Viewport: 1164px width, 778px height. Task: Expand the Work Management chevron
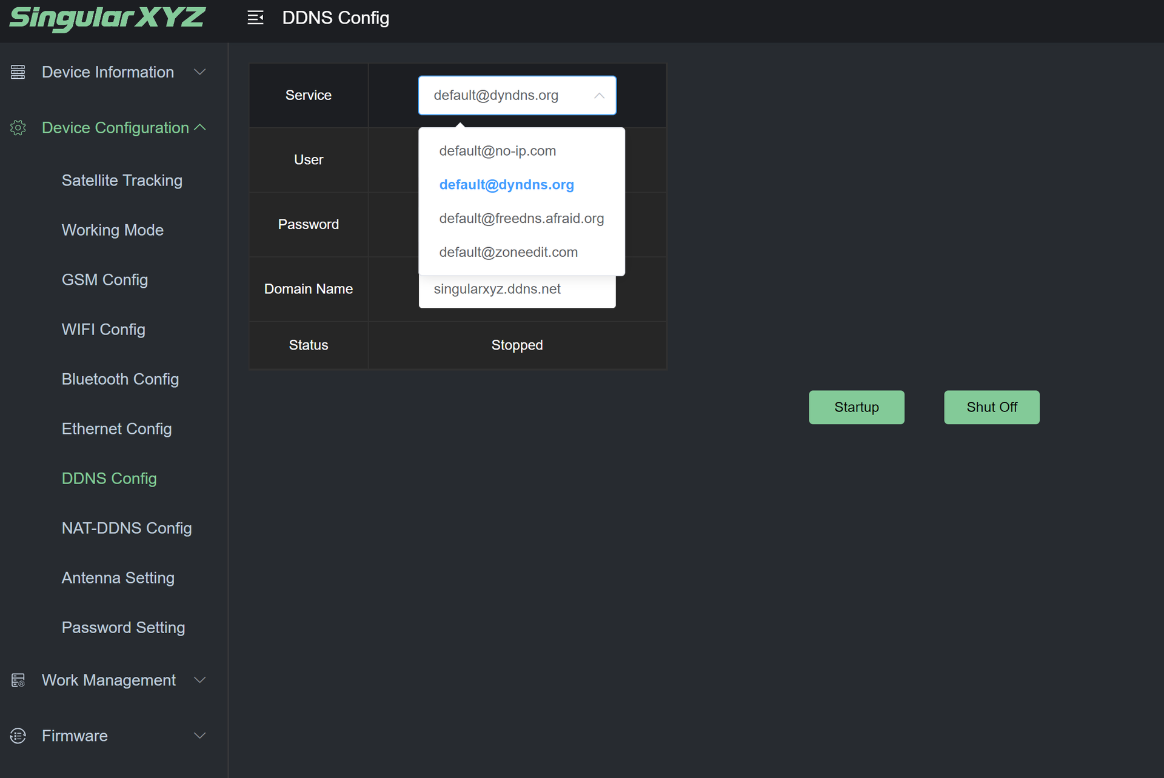pos(199,680)
